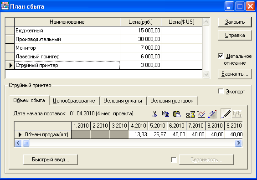The height and width of the screenshot is (180, 257).
Task: Minimize the План сбыта window
Action: 229,6
